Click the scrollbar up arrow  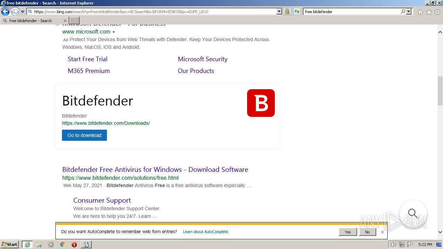coord(440,32)
